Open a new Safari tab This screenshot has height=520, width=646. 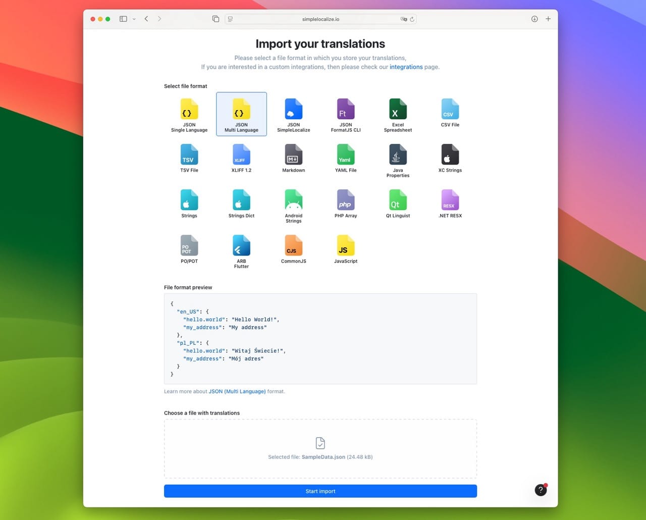pyautogui.click(x=548, y=19)
